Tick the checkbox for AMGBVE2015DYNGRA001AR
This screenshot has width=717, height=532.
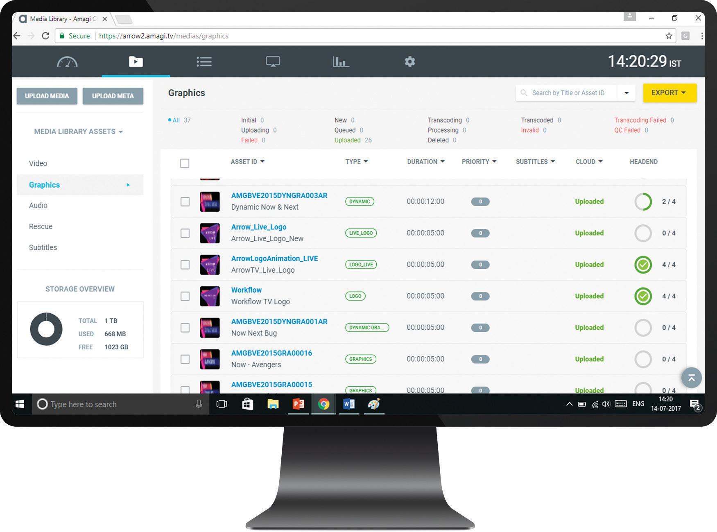(x=185, y=328)
